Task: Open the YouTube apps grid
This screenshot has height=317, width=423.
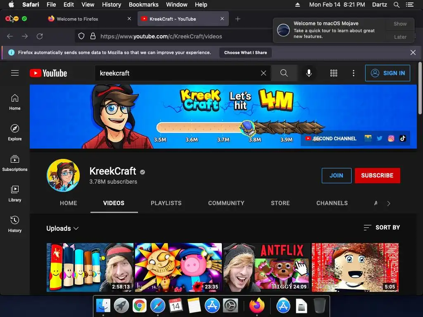Action: [334, 73]
